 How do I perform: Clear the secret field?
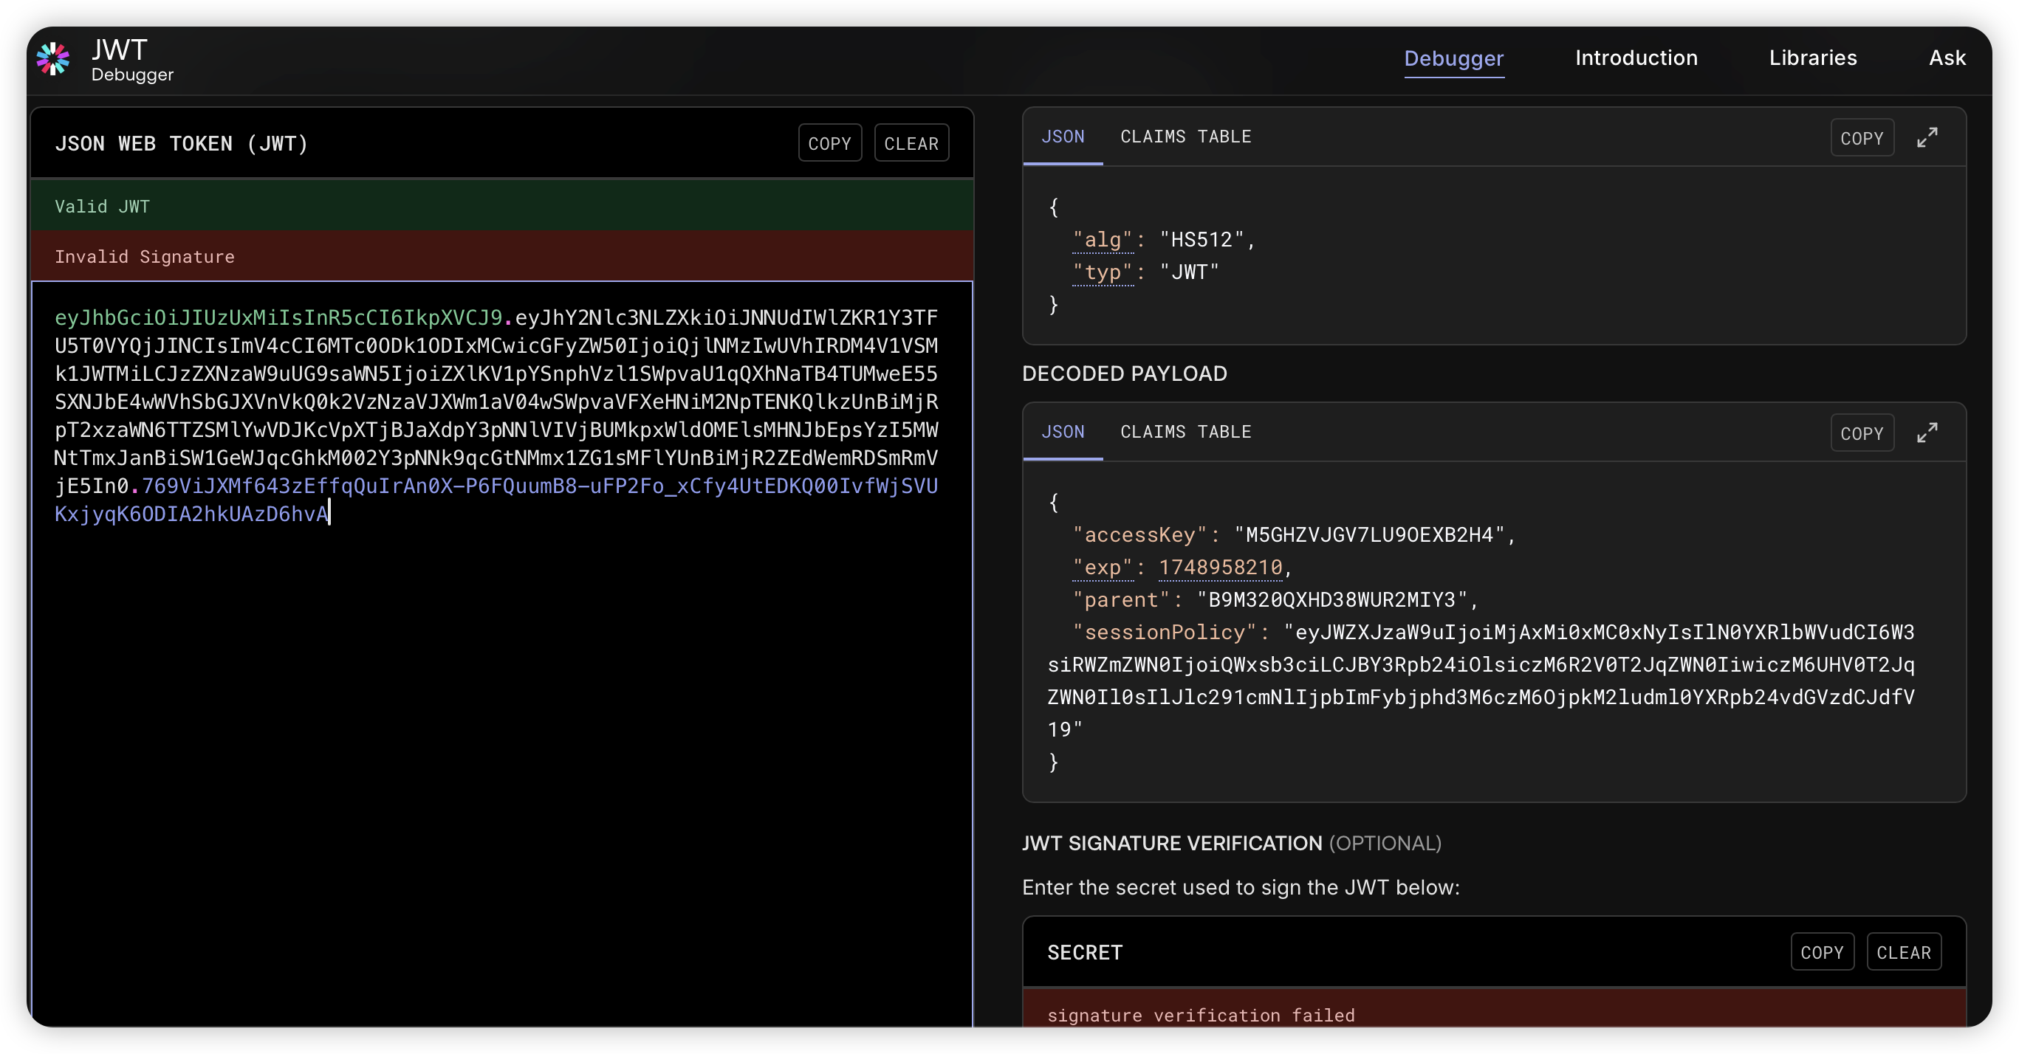coord(1904,951)
